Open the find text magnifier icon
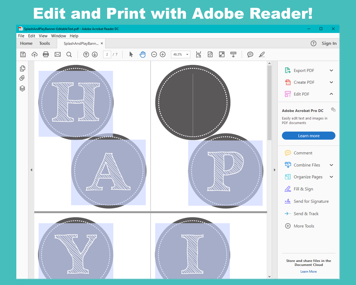This screenshot has height=285, width=356. click(69, 54)
